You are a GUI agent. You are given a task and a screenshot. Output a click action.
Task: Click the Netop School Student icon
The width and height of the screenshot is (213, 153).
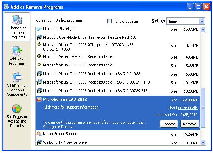[39, 134]
